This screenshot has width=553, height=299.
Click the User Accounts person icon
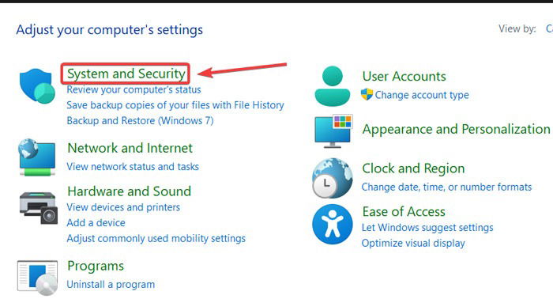(333, 85)
